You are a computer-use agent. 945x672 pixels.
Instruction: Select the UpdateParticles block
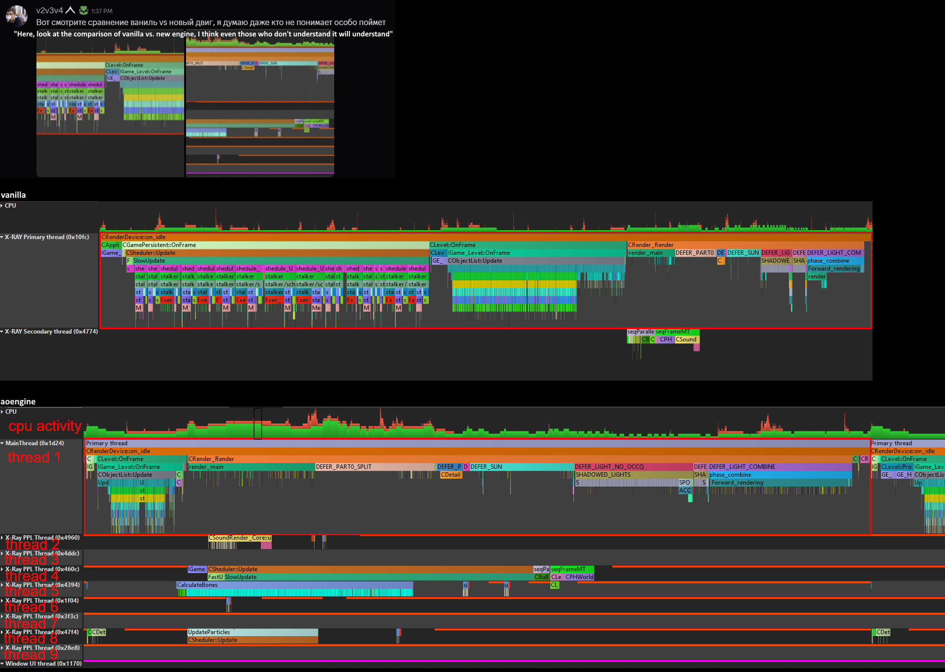point(252,632)
